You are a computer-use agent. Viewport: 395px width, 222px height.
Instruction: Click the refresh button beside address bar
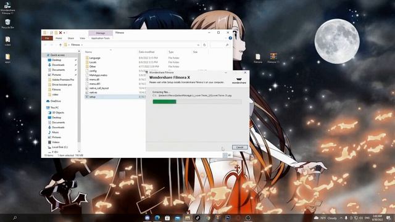click(204, 45)
